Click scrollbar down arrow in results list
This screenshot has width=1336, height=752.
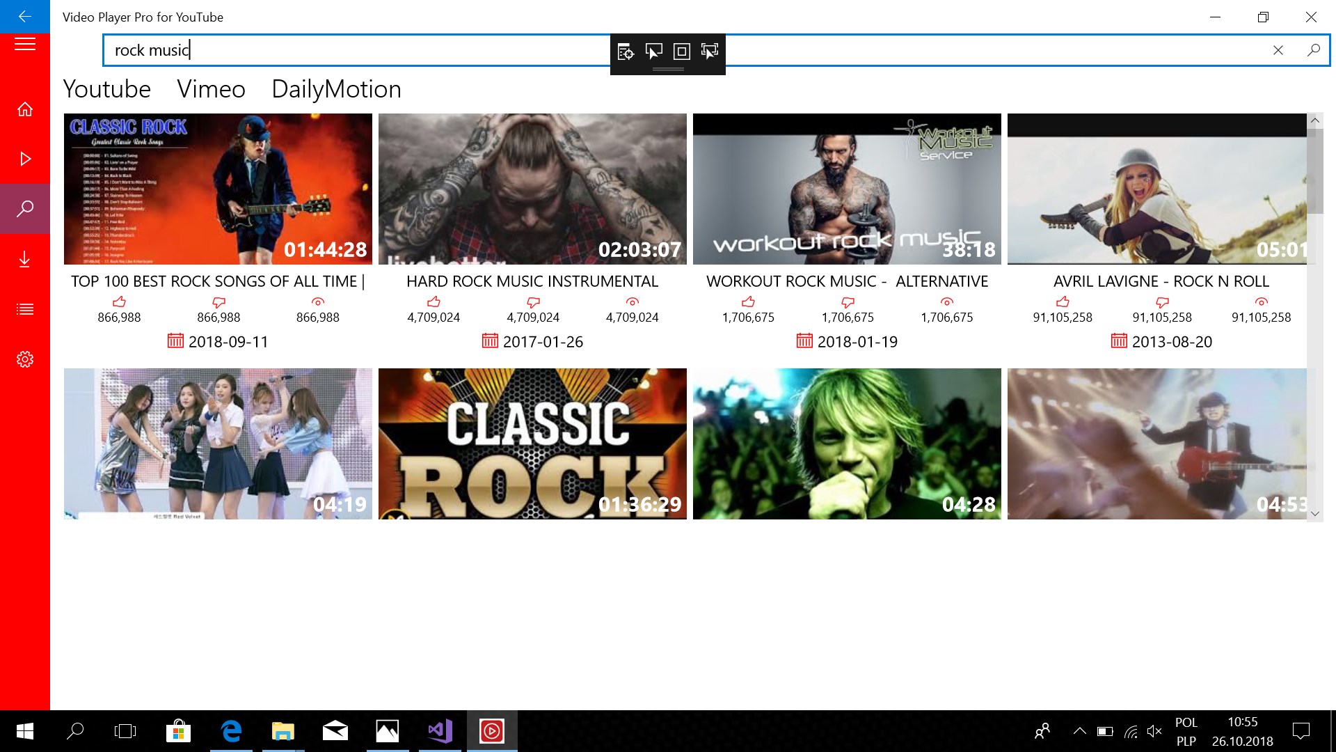coord(1315,514)
